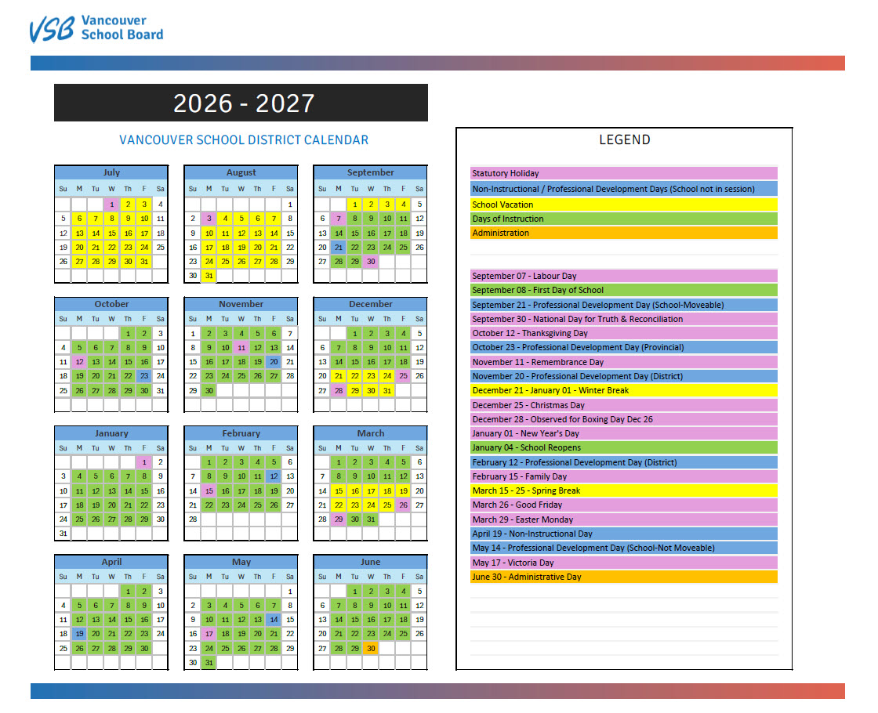Select September 30 on the September calendar
878x713 pixels.
tap(370, 262)
